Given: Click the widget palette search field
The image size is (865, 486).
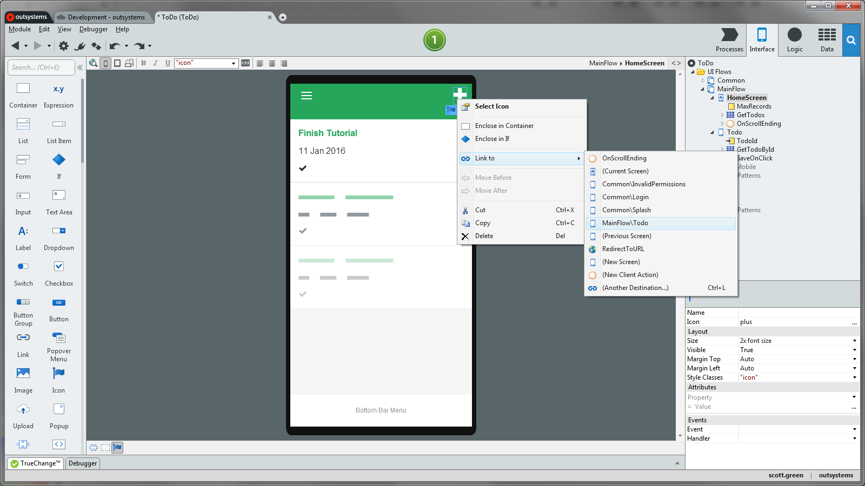Looking at the screenshot, I should click(41, 67).
